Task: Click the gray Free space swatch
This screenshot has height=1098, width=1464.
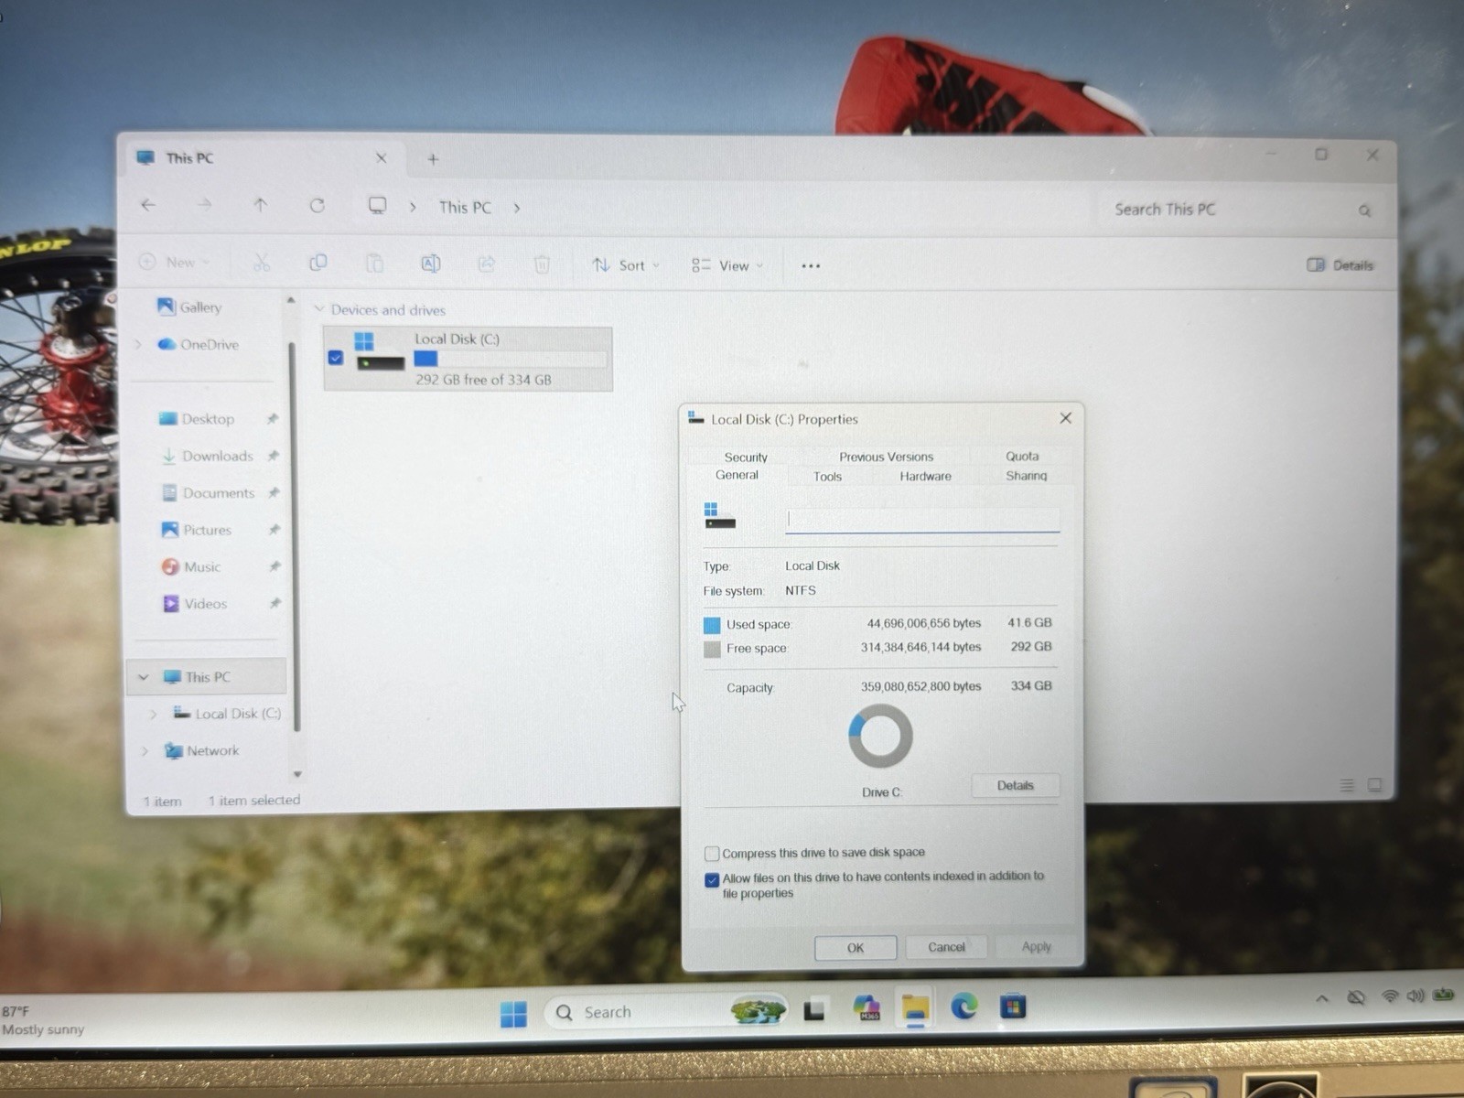Action: [712, 650]
